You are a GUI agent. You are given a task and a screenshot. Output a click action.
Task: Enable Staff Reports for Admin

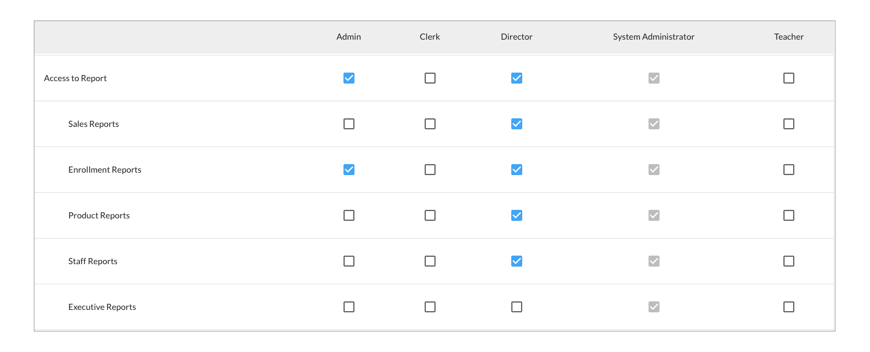coord(349,261)
